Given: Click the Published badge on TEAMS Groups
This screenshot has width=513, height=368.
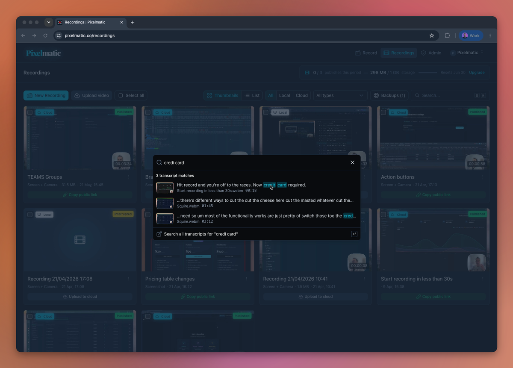Looking at the screenshot, I should pos(124,112).
